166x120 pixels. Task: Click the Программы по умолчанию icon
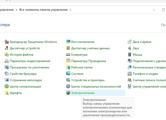click(7, 67)
